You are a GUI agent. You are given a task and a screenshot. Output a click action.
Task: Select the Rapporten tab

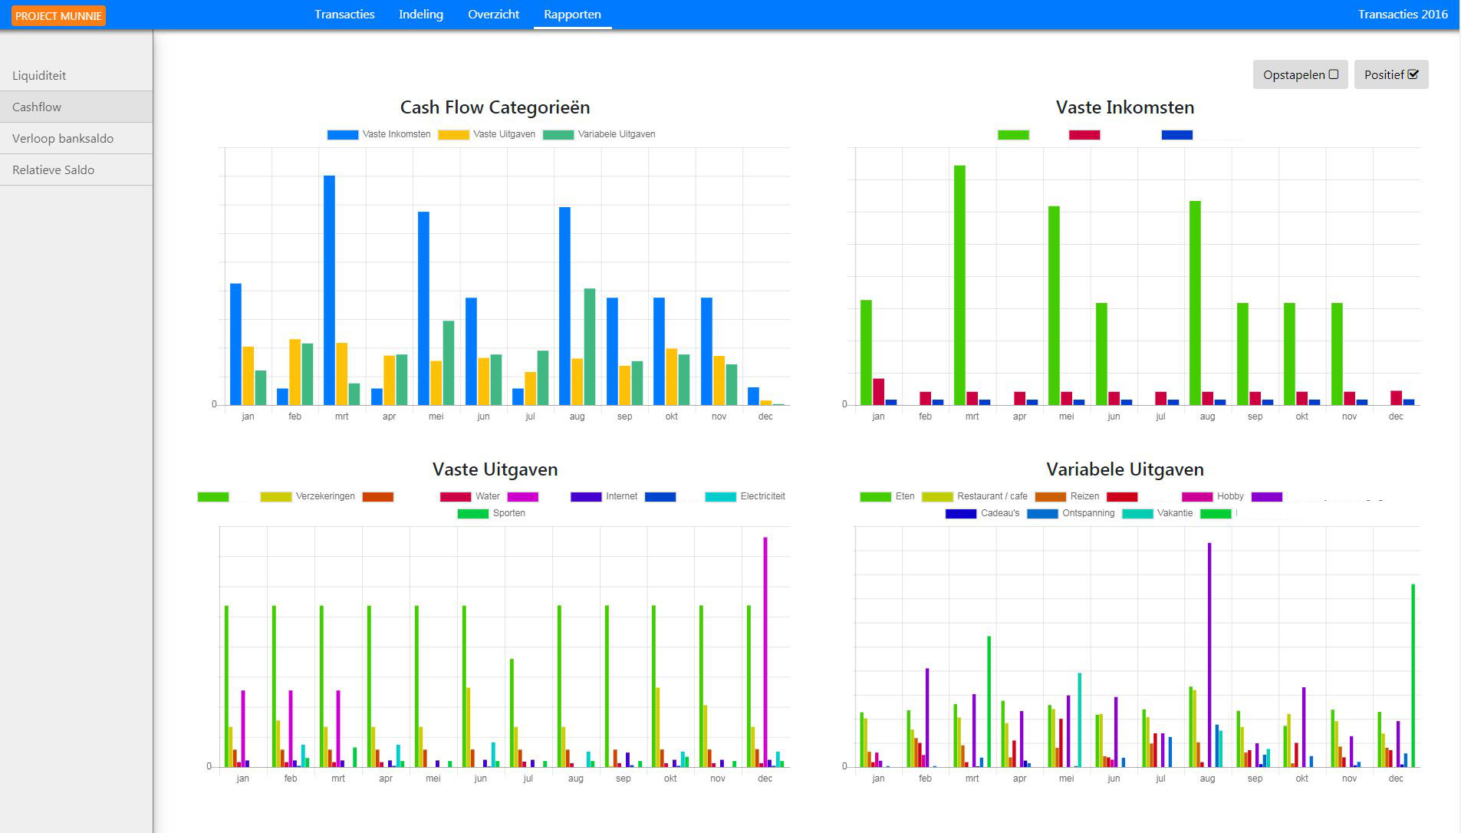pos(572,14)
